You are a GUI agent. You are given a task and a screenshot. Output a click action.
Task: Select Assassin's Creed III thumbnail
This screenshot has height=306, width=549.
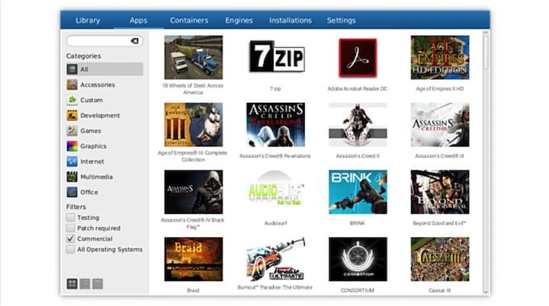point(440,125)
